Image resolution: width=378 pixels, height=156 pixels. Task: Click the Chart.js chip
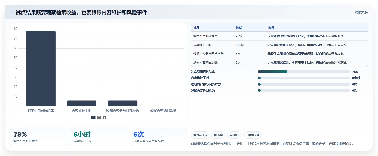pos(200,135)
